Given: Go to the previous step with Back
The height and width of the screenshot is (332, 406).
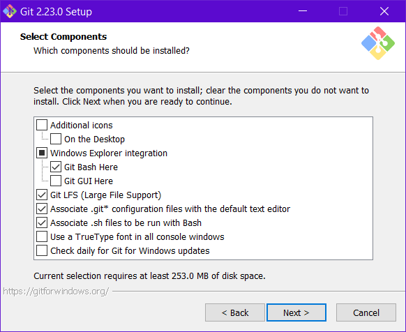Looking at the screenshot, I should [x=235, y=312].
